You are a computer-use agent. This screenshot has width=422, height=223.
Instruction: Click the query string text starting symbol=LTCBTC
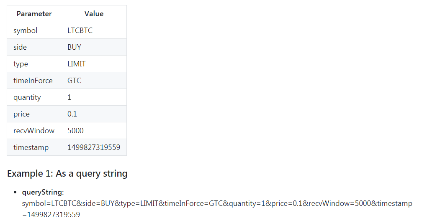click(x=217, y=209)
